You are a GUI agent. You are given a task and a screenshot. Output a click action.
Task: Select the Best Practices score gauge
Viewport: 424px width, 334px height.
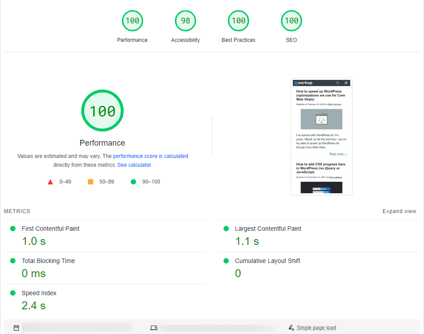click(238, 21)
